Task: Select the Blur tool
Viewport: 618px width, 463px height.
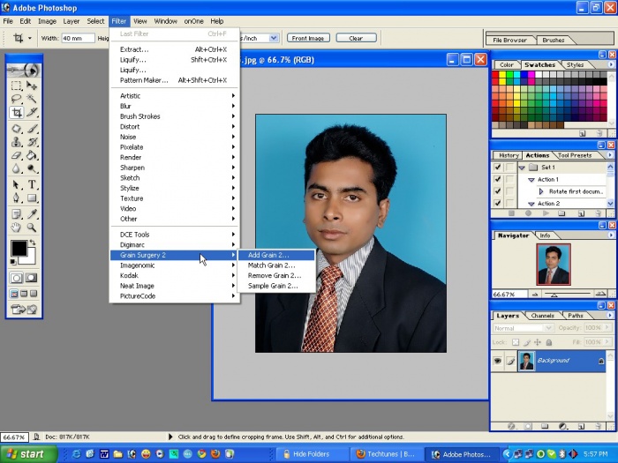Action: (16, 169)
